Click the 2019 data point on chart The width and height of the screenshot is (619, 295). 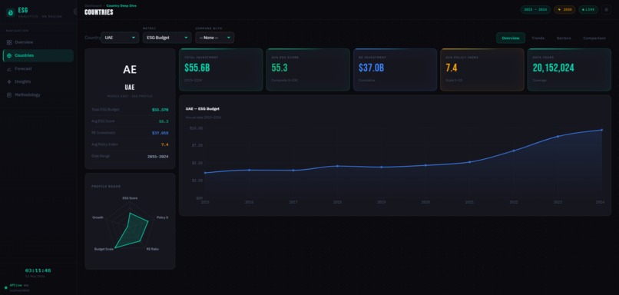[382, 167]
